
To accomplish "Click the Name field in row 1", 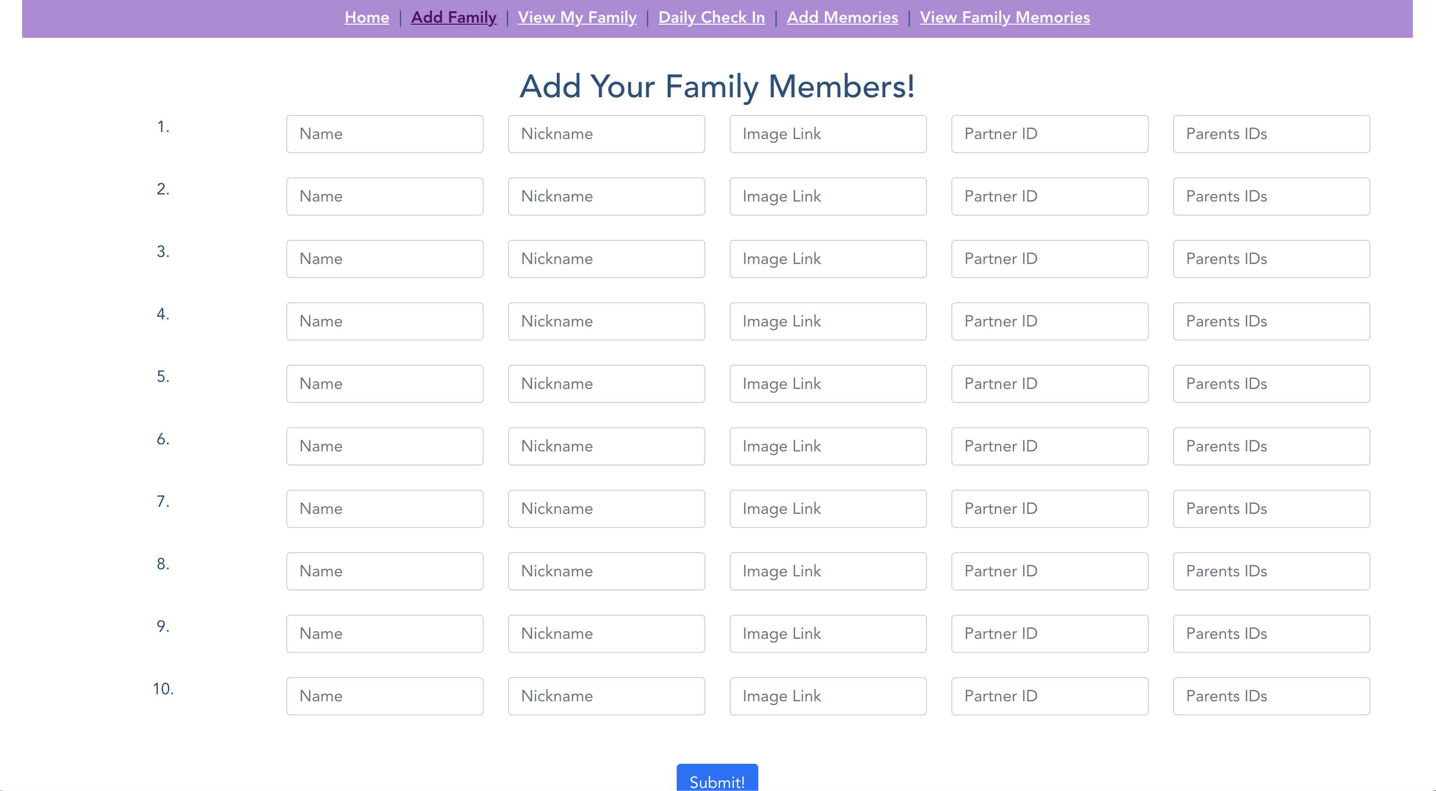I will (384, 134).
